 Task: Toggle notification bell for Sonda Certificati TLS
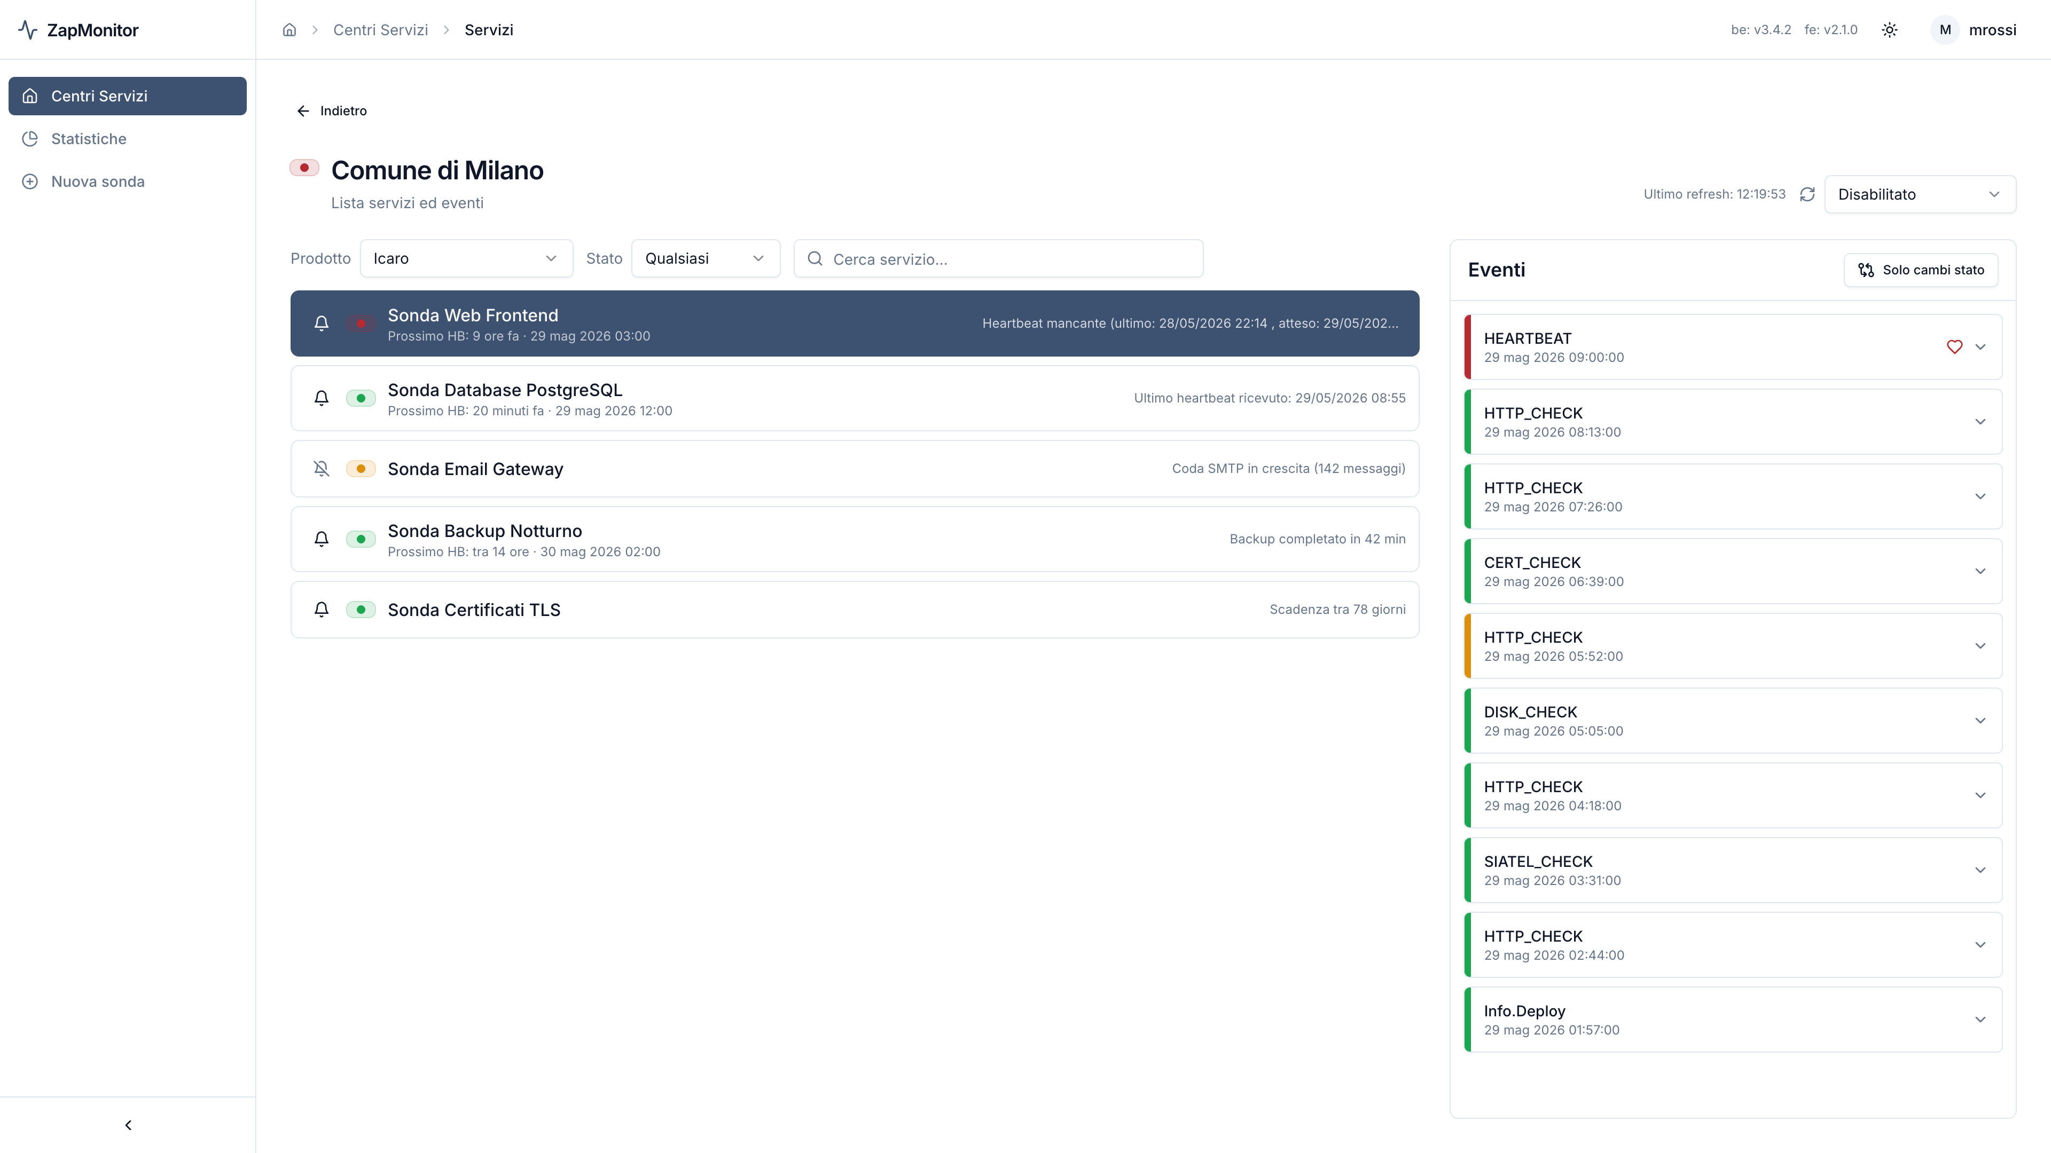pos(322,610)
